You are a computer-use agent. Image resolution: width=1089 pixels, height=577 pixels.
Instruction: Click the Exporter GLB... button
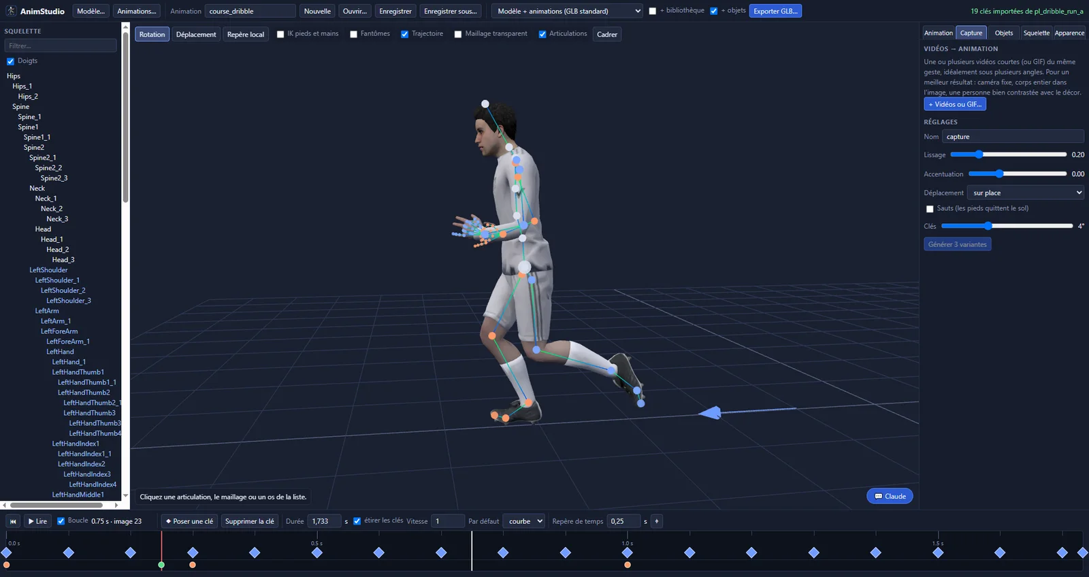click(x=775, y=11)
